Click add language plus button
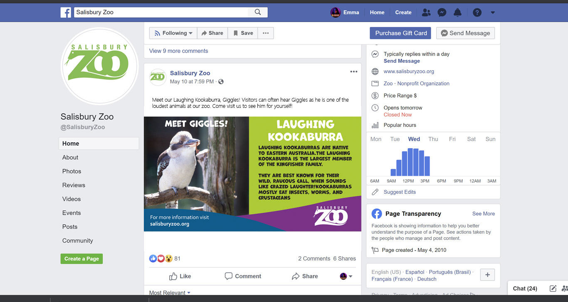The height and width of the screenshot is (302, 568). (x=487, y=275)
